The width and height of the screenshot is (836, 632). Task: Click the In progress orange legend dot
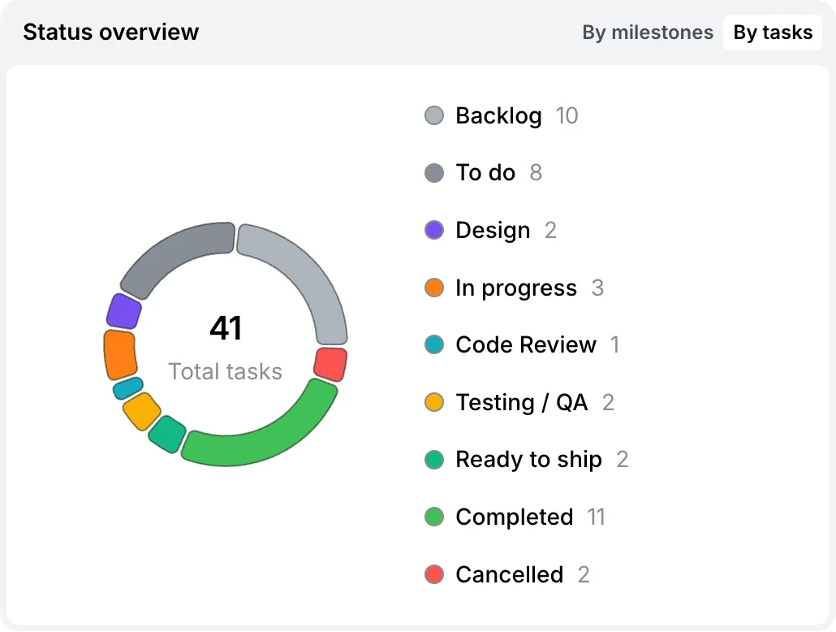coord(434,288)
